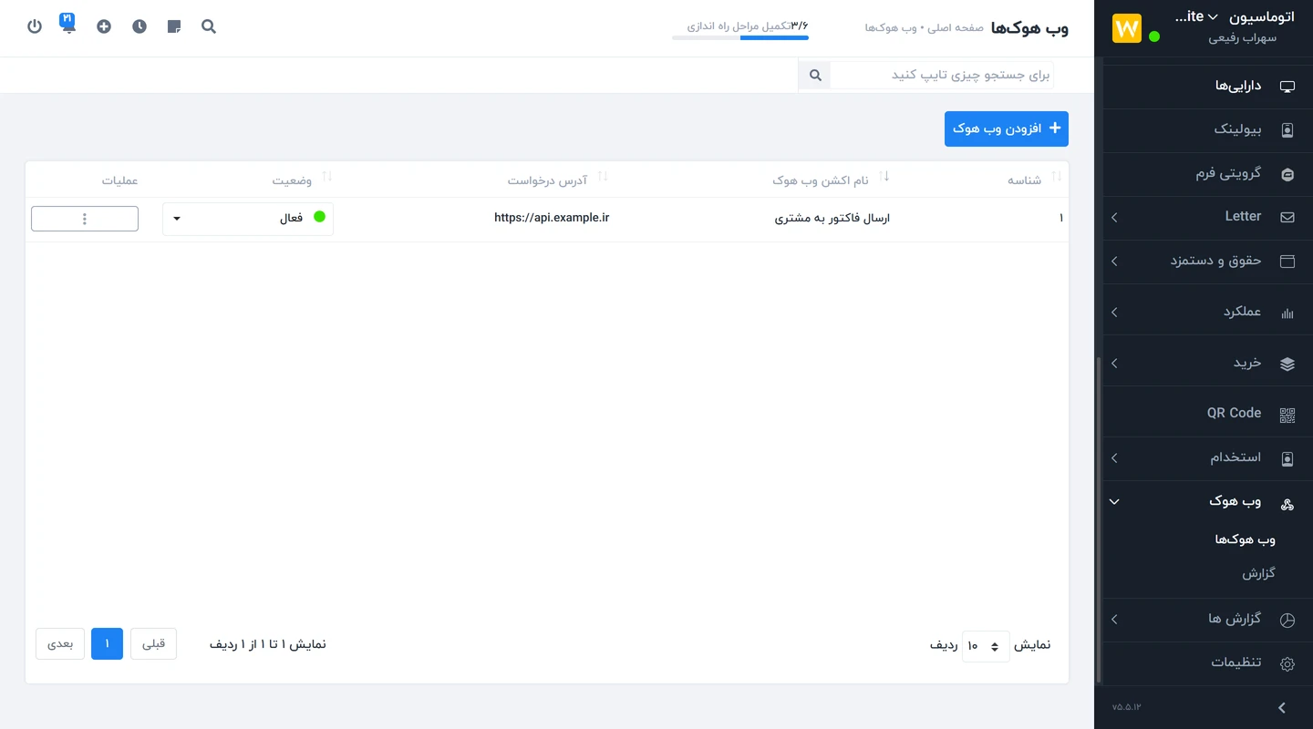Click the version number ۷۵.۵.۱۲
This screenshot has width=1313, height=729.
tap(1126, 707)
